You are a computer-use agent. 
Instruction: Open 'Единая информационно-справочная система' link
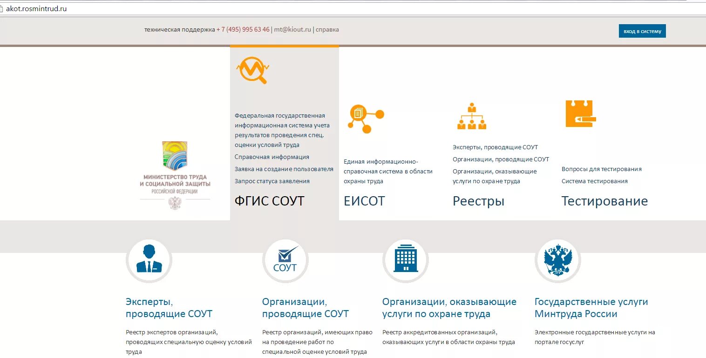[388, 172]
